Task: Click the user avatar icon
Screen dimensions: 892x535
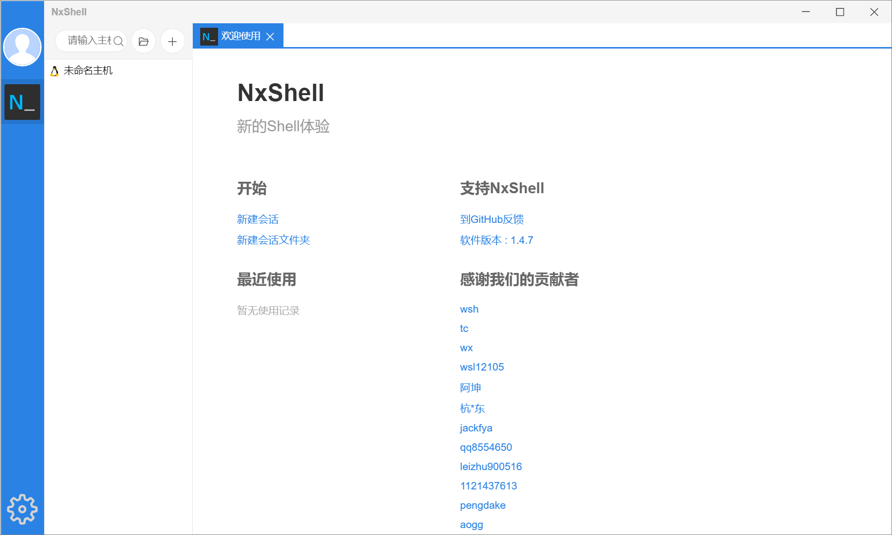Action: 22,47
